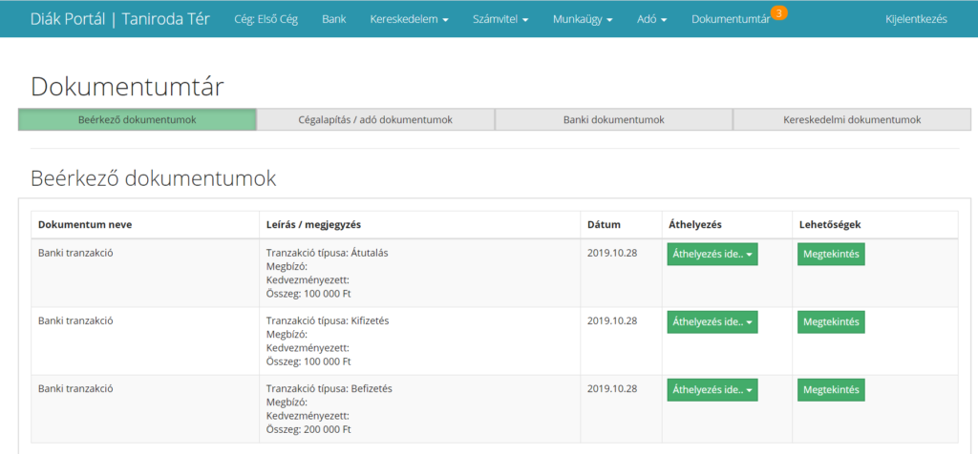This screenshot has height=454, width=978.
Task: Open Dokumentumtár in the navigation bar
Action: [x=731, y=19]
